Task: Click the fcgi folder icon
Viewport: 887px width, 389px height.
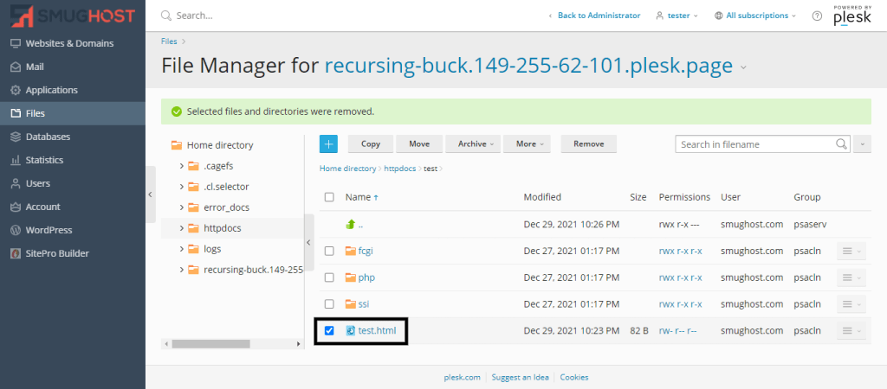Action: click(x=350, y=251)
